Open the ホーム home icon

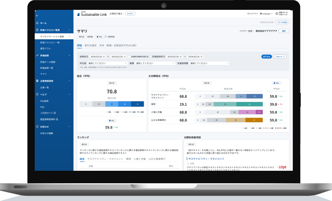[x=37, y=23]
